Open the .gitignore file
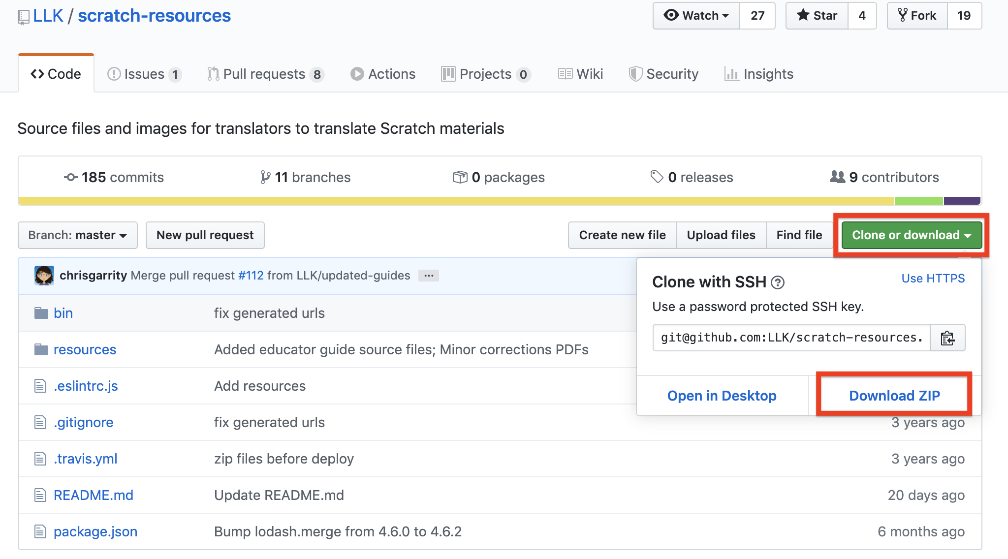Viewport: 1008px width, 559px height. tap(83, 422)
